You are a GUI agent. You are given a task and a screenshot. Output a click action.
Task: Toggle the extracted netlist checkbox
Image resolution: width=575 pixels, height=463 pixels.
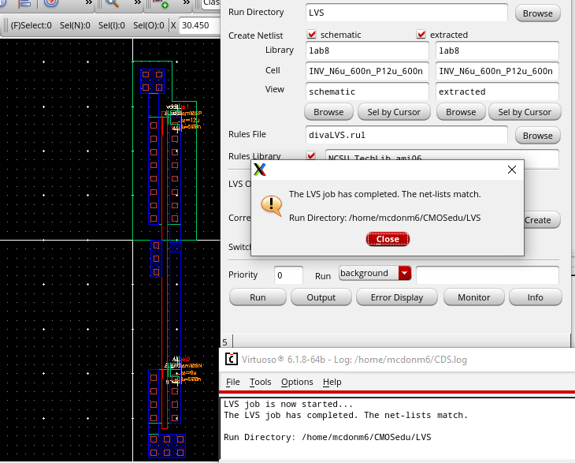click(421, 35)
